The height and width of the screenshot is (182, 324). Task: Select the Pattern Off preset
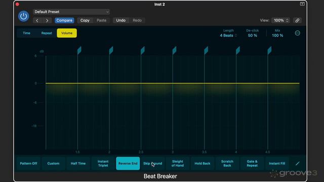[x=28, y=163]
